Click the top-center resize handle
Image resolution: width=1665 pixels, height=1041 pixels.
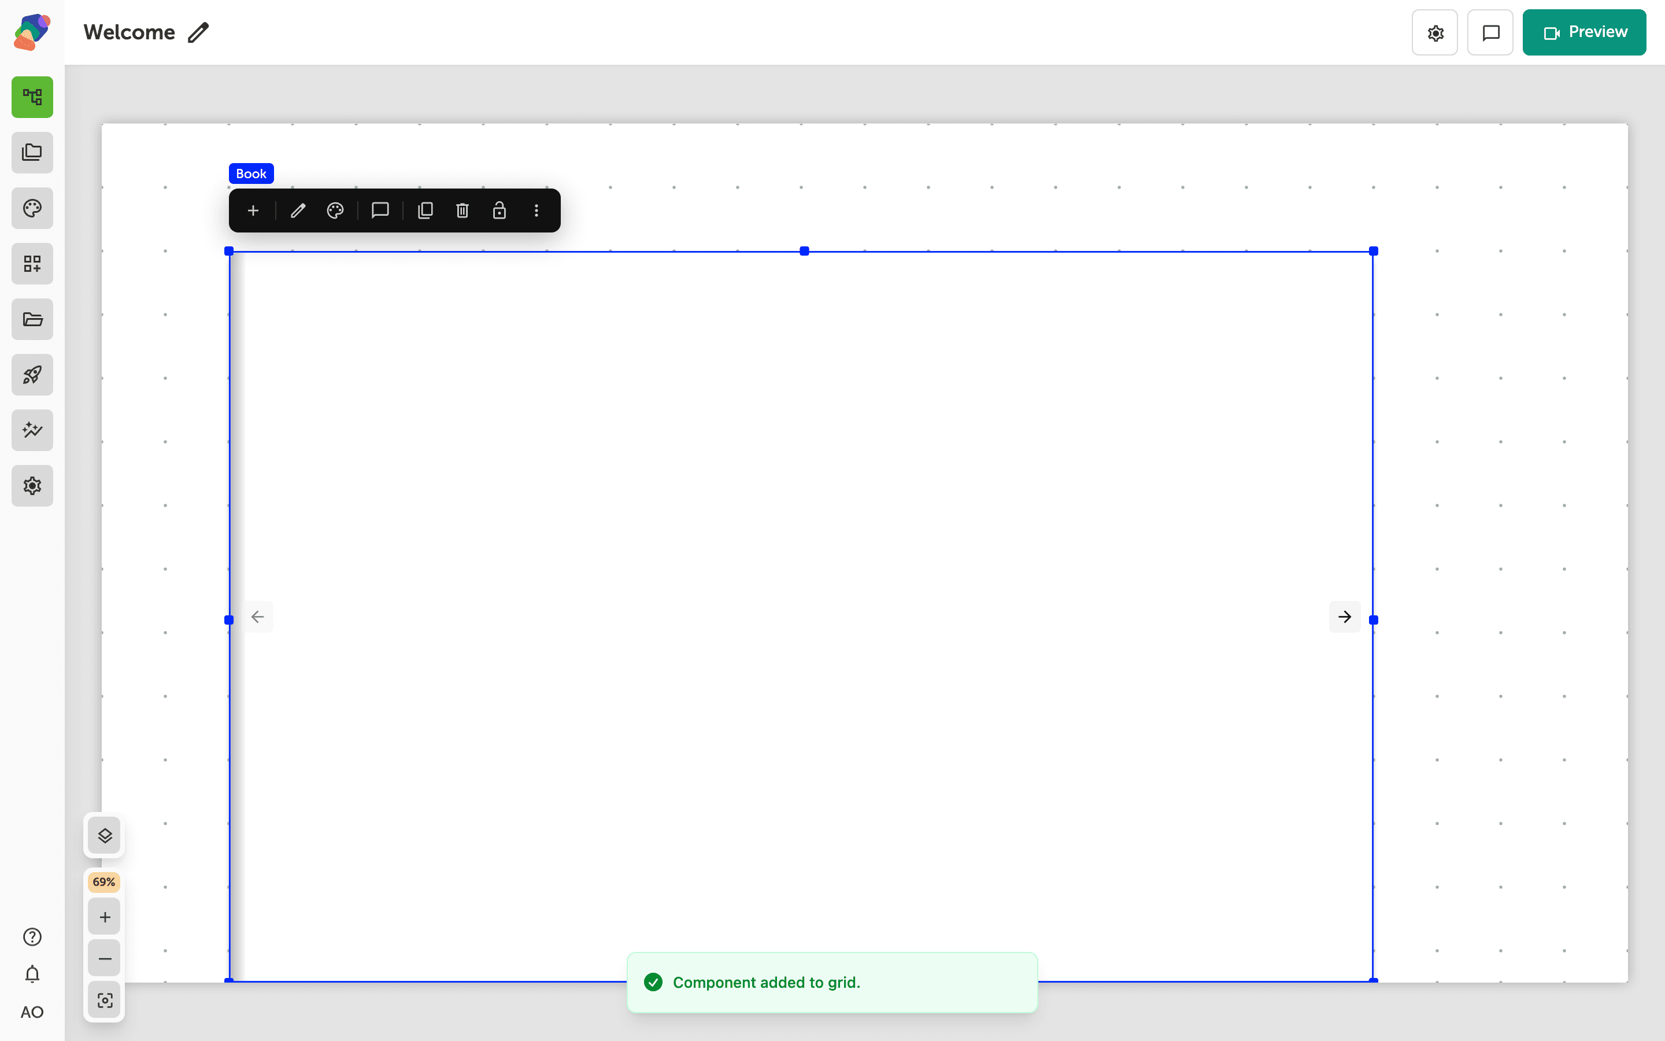click(x=804, y=252)
